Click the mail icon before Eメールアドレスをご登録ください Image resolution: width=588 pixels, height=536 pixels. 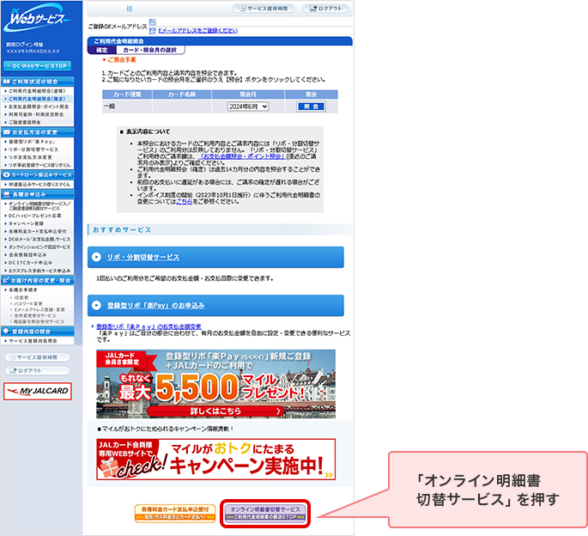click(x=152, y=31)
